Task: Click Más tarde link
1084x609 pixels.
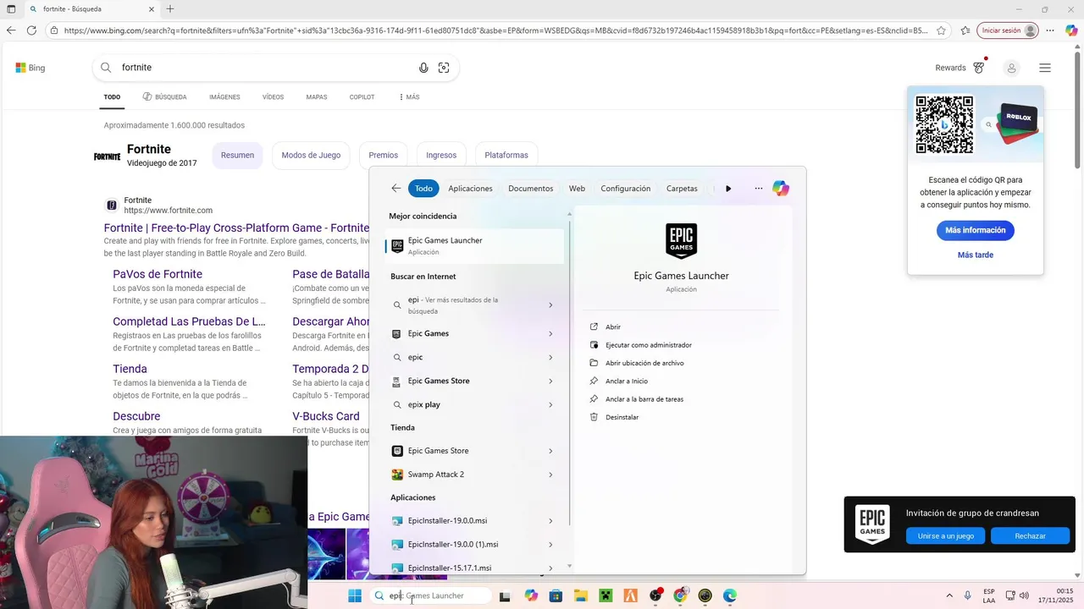Action: tap(976, 255)
